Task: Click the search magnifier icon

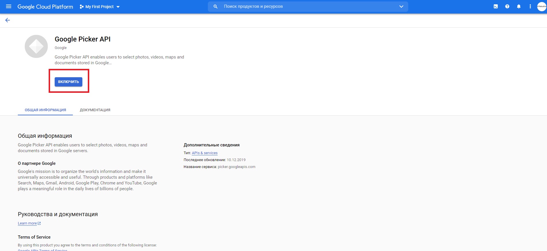Action: pyautogui.click(x=215, y=6)
